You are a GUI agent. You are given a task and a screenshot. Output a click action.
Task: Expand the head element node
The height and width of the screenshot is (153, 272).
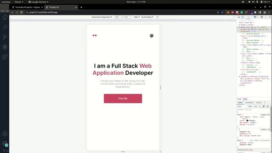239,25
